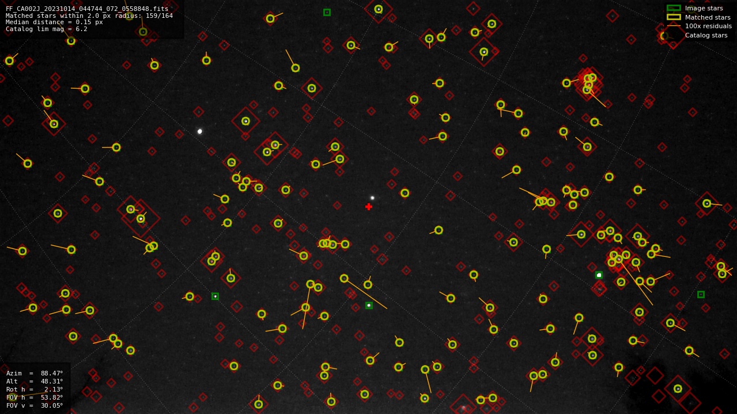Click the yellow Matched stars legend marker
Image resolution: width=737 pixels, height=414 pixels.
[x=674, y=17]
